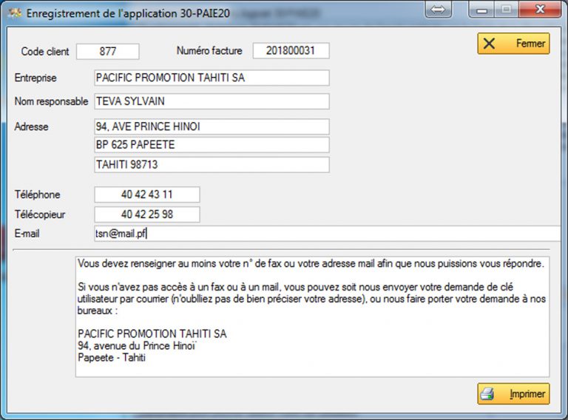Close the window with the red X
Screen dimensions: 568x420
click(540, 9)
